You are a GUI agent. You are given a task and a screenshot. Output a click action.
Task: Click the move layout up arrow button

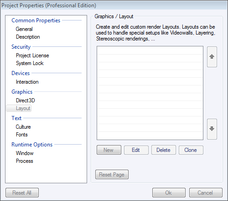(212, 57)
